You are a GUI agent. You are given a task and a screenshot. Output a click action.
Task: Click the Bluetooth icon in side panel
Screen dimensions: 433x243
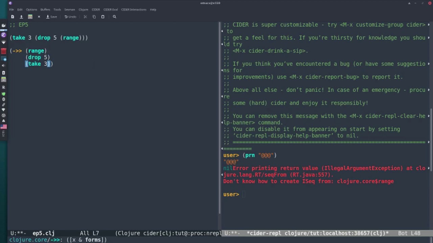[4, 99]
